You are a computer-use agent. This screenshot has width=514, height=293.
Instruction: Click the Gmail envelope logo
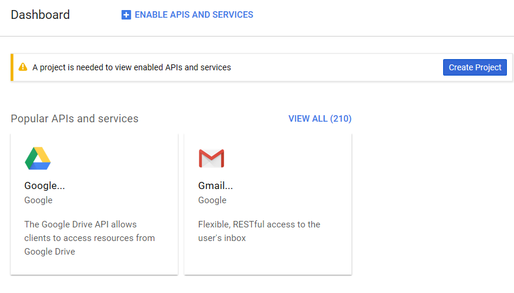(x=211, y=158)
